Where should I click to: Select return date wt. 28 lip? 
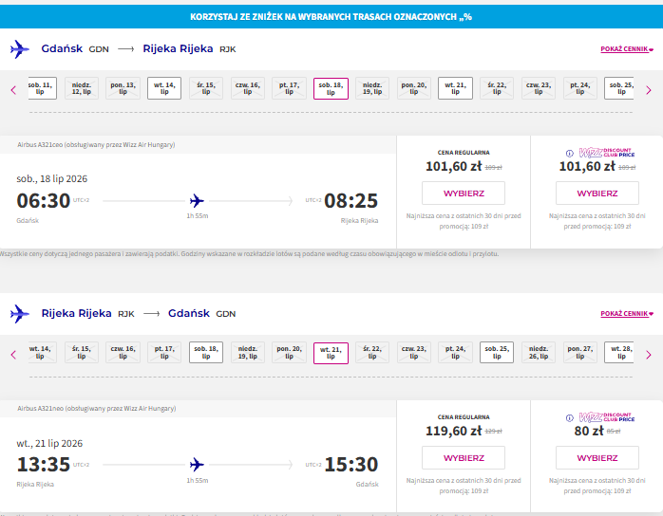coord(619,353)
